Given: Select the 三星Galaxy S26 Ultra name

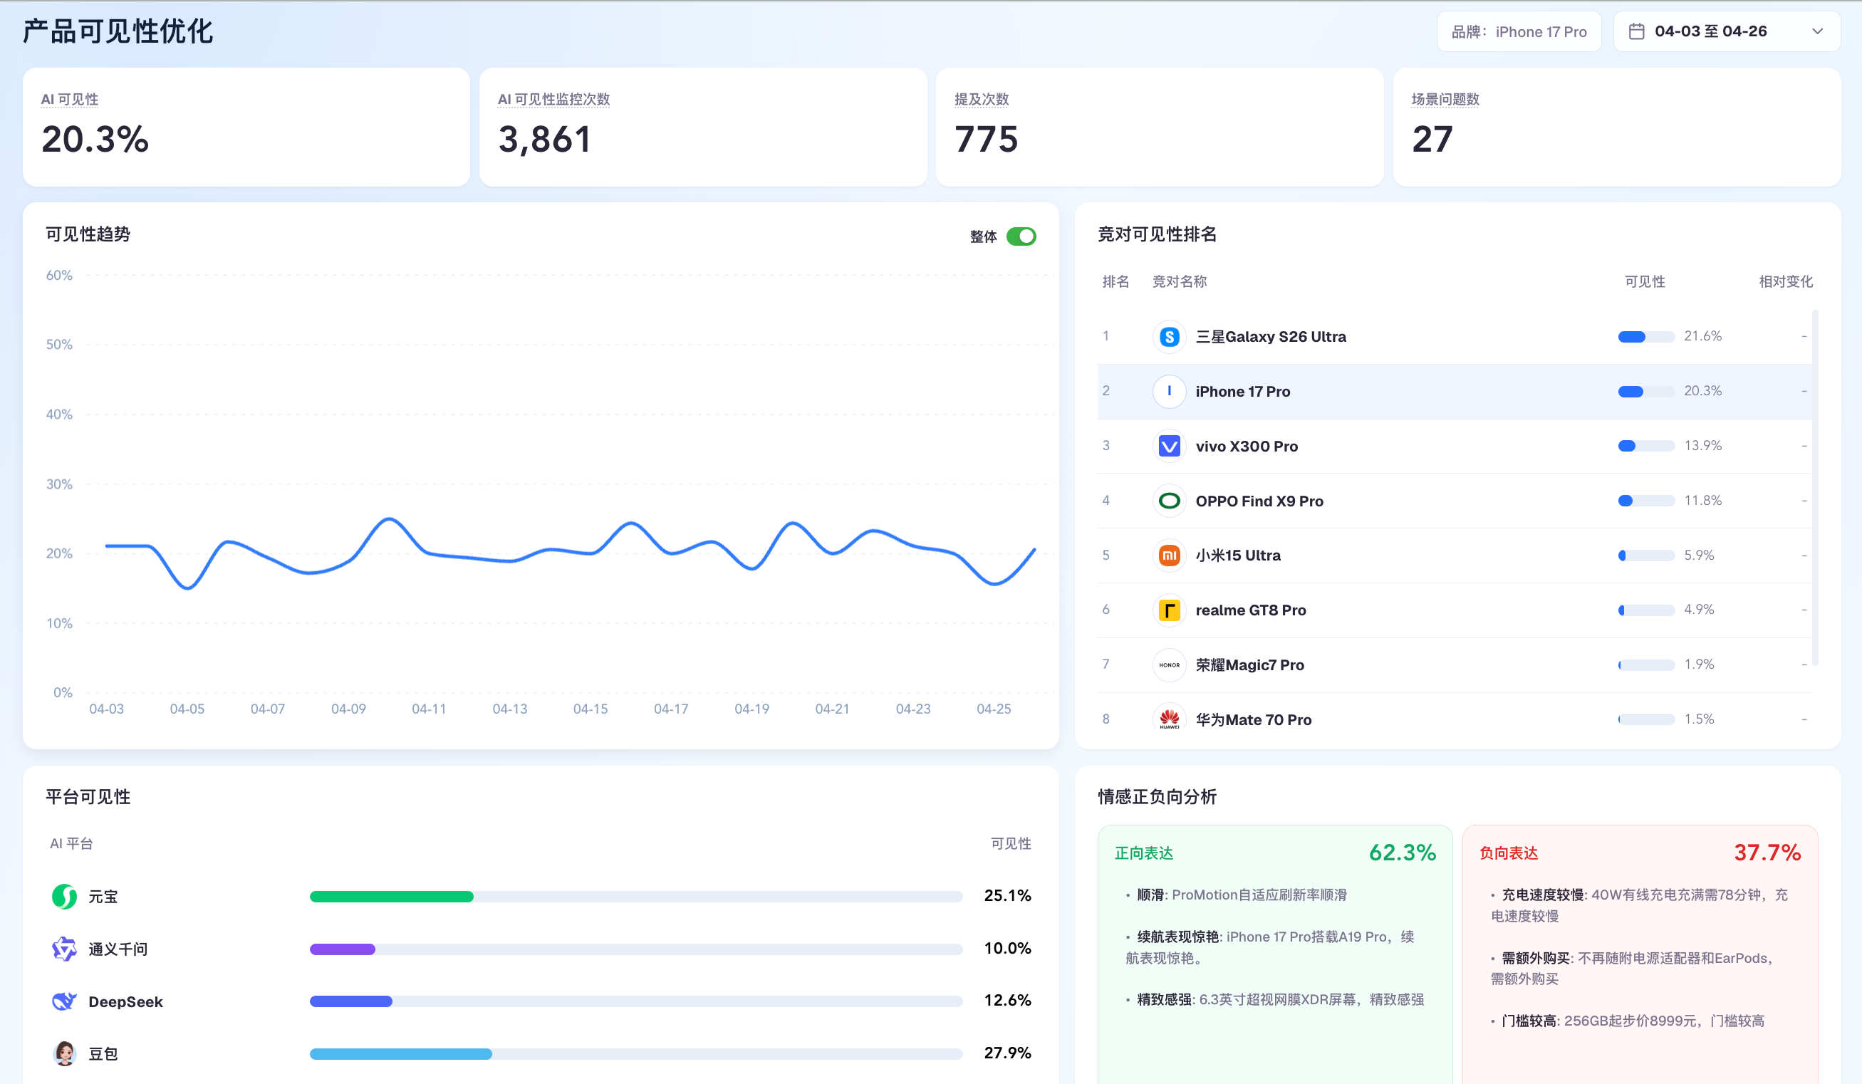Looking at the screenshot, I should pyautogui.click(x=1271, y=337).
